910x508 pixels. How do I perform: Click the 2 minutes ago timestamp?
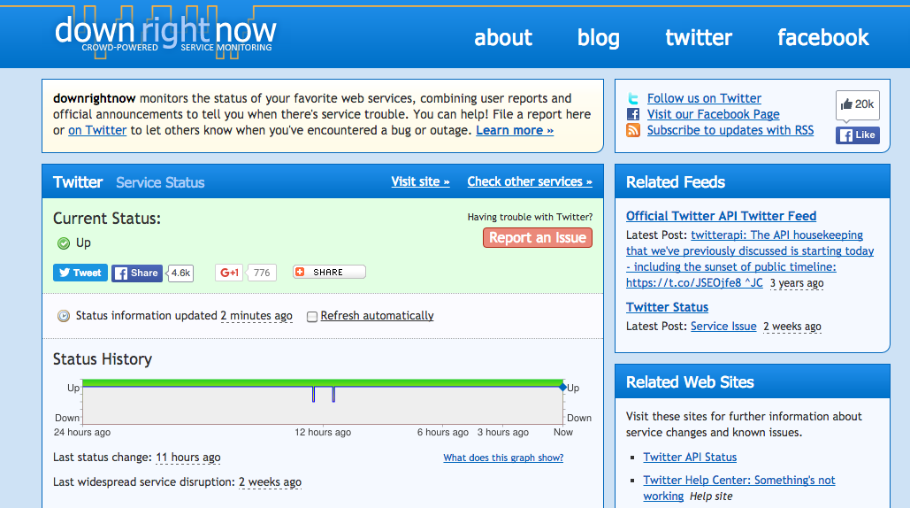point(256,316)
